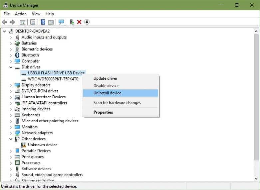260x190 pixels.
Task: Click Scan for hardware changes monitor icon
Action: coord(61,22)
